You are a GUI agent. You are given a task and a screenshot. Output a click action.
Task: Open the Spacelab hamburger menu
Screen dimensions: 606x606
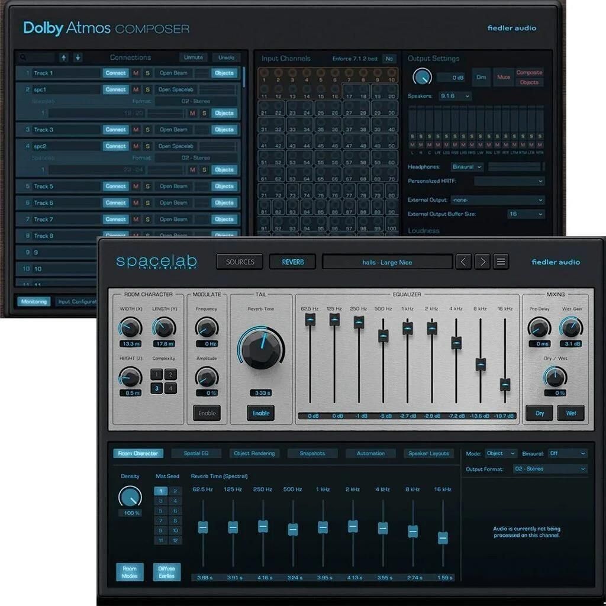tap(501, 262)
